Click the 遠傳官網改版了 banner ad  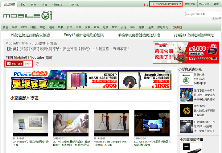click(x=186, y=52)
